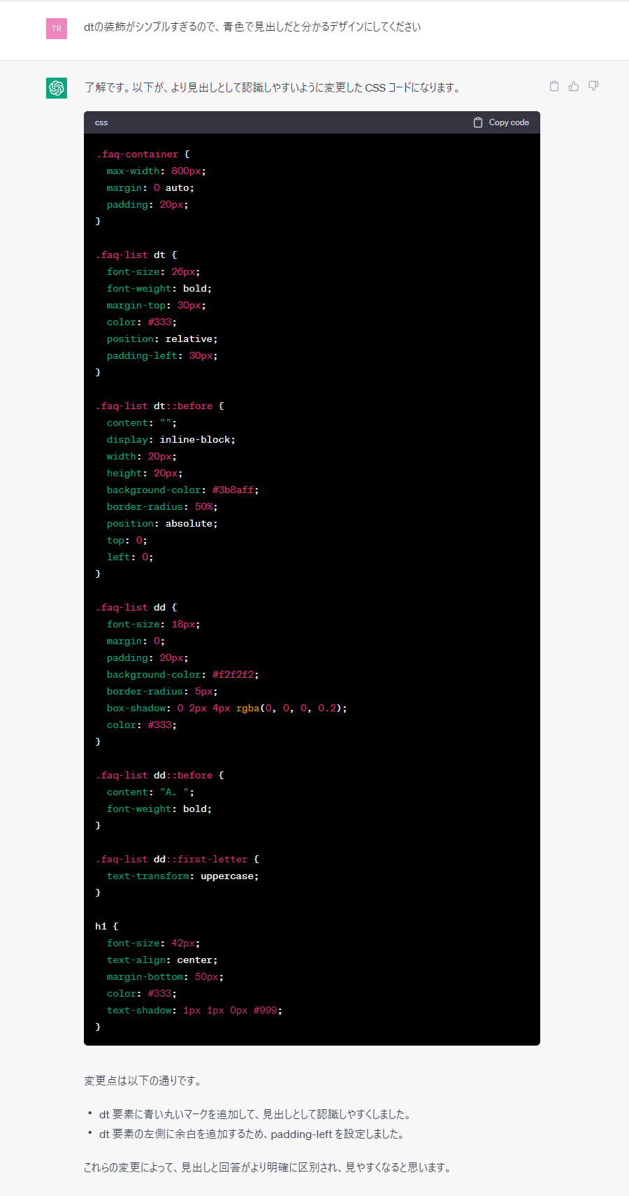
Task: Click bullet mentioning padding-left を設定
Action: [x=252, y=1134]
